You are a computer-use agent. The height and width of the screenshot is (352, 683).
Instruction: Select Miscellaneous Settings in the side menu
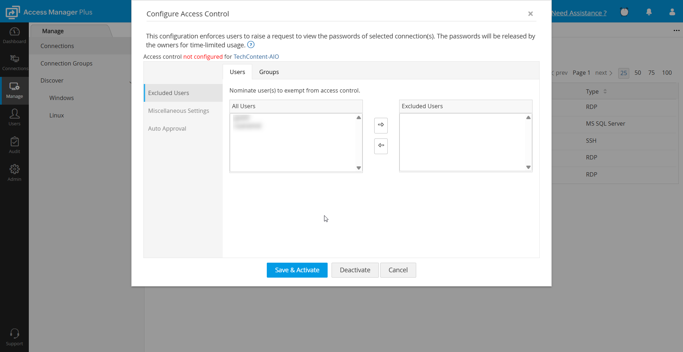(179, 111)
